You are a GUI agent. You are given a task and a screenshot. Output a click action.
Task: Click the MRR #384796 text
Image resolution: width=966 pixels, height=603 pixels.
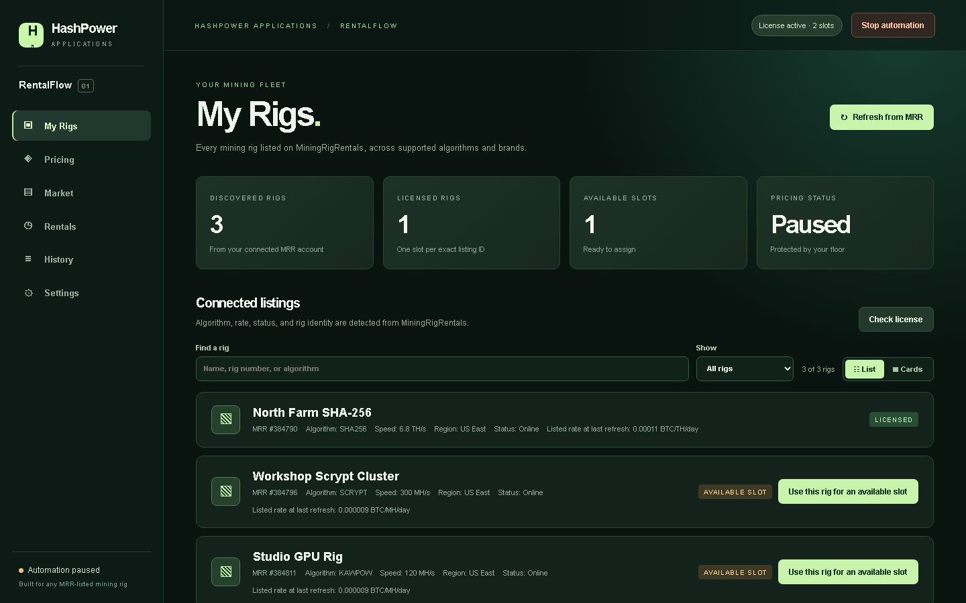[275, 492]
